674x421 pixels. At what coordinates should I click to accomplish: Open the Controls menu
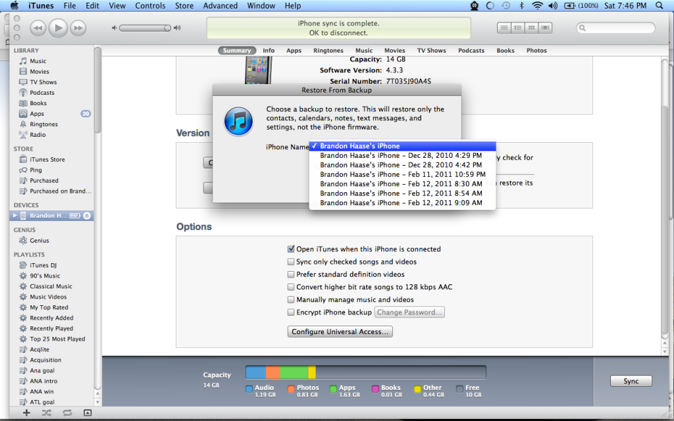click(150, 5)
